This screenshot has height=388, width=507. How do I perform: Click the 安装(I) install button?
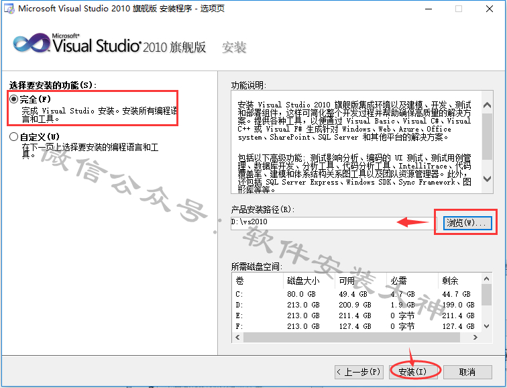pyautogui.click(x=412, y=372)
